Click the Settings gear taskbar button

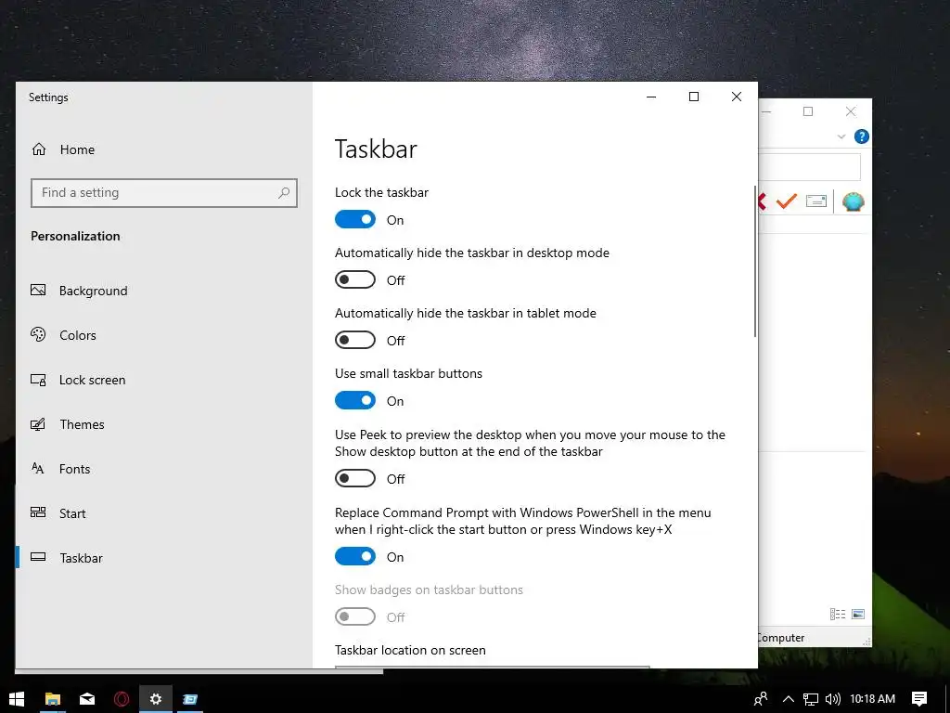pyautogui.click(x=156, y=699)
